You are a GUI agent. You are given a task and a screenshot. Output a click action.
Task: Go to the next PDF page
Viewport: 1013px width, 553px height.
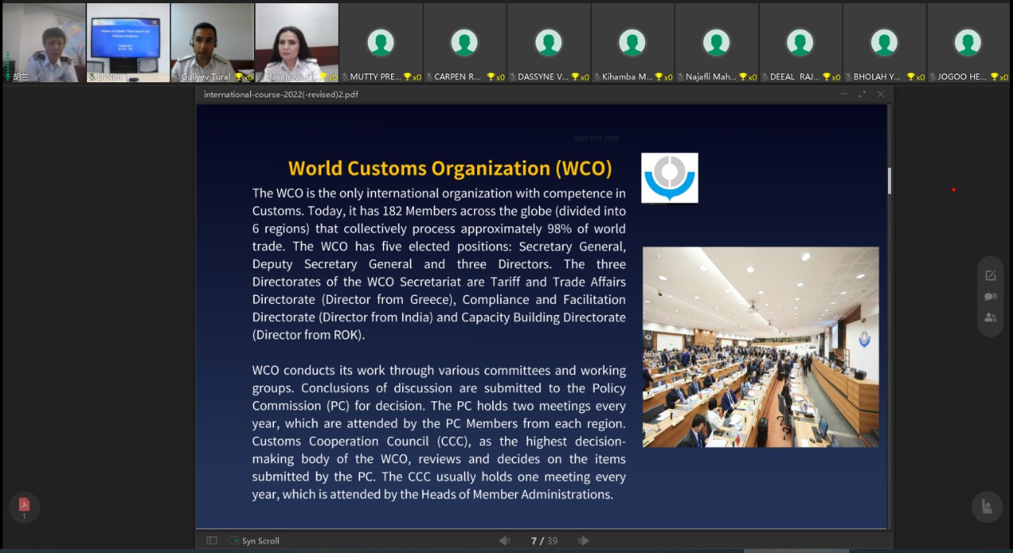click(584, 541)
